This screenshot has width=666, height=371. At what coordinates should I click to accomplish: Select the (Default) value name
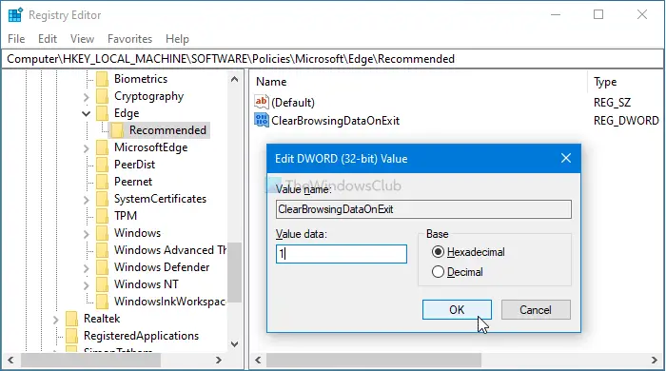[x=293, y=103]
